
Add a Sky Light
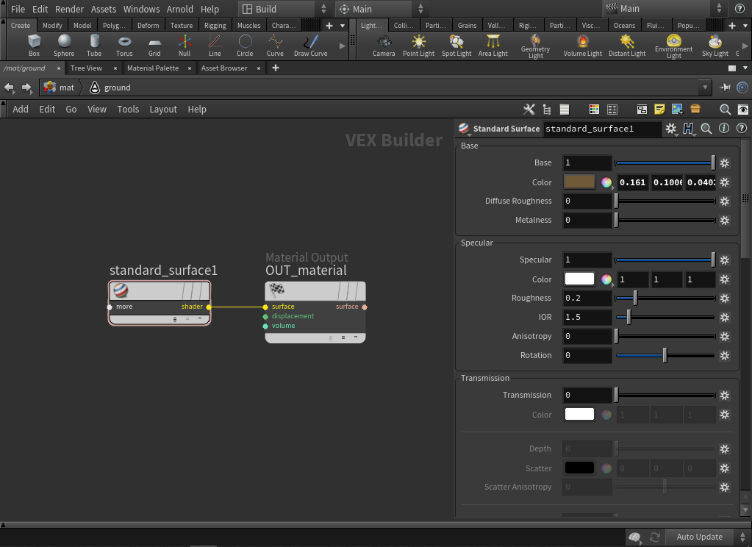(x=715, y=46)
